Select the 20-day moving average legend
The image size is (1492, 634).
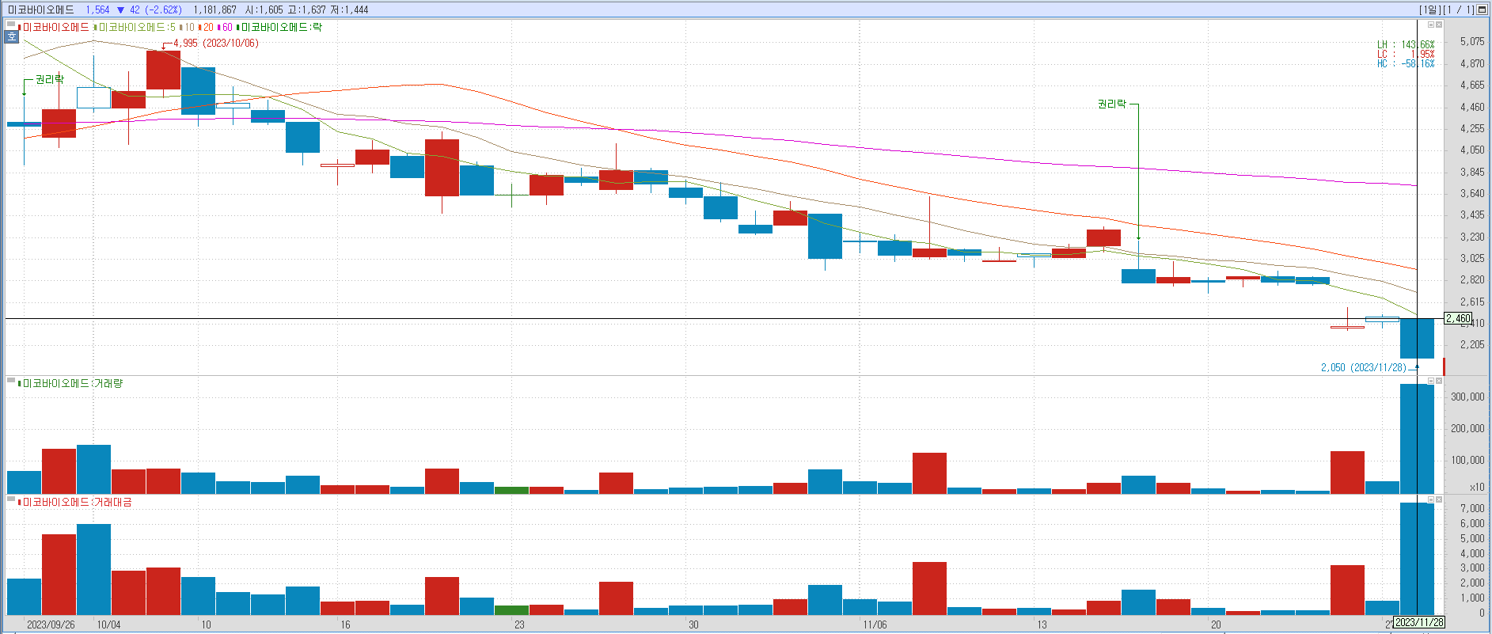tap(207, 27)
